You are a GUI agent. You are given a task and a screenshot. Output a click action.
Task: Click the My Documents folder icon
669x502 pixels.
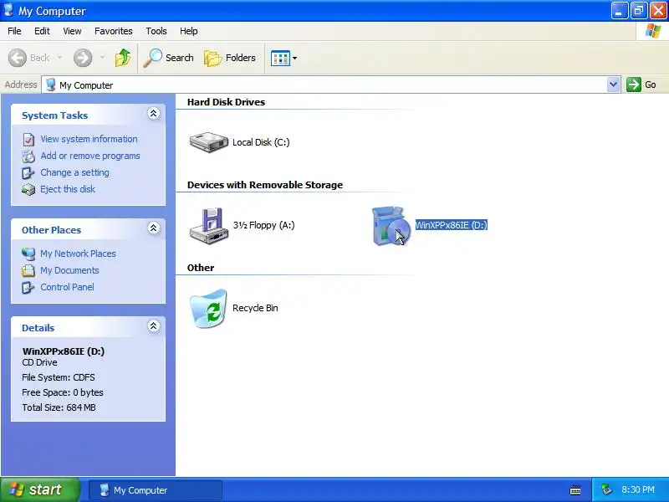(28, 270)
